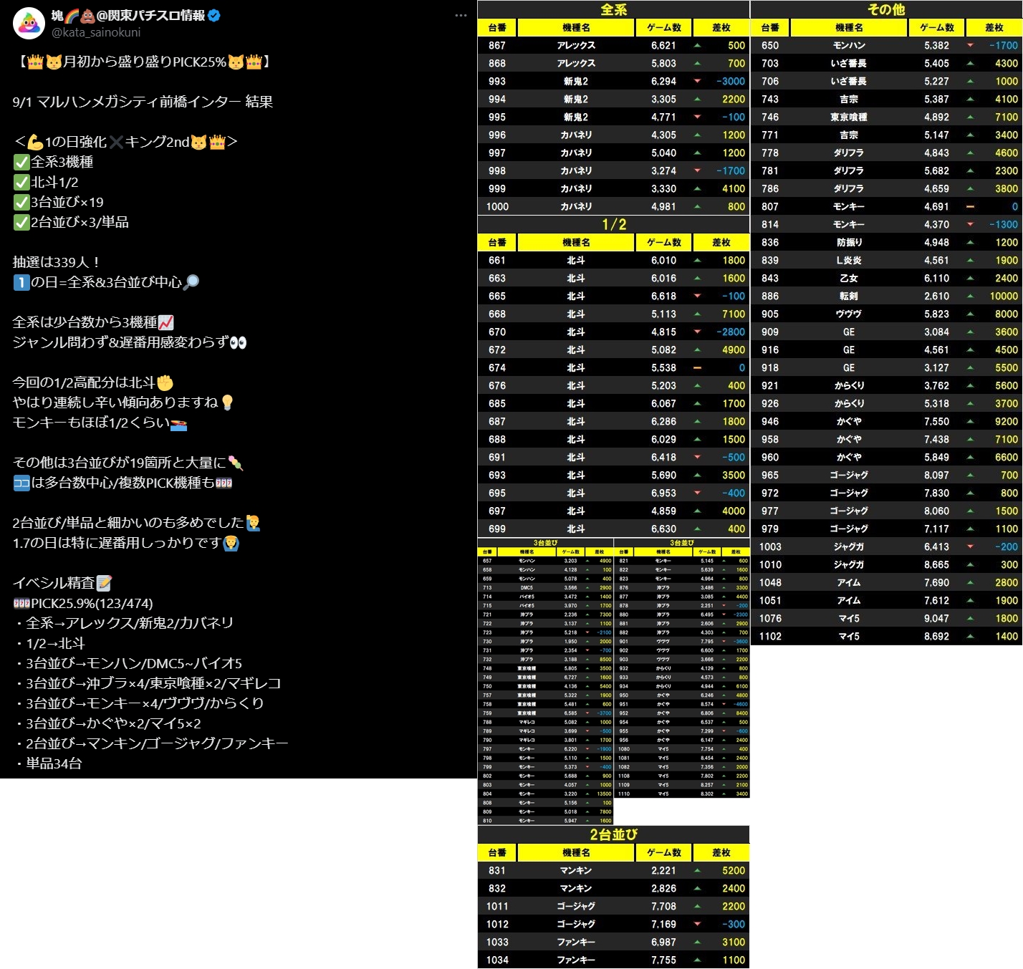This screenshot has height=969, width=1023.
Task: Click the green checkmark beside 北斗1/2
Action: (x=21, y=182)
